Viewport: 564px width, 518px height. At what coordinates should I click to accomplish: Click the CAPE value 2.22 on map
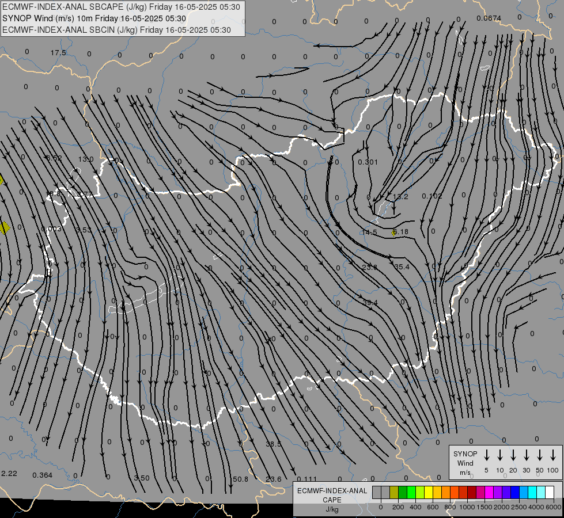9,474
